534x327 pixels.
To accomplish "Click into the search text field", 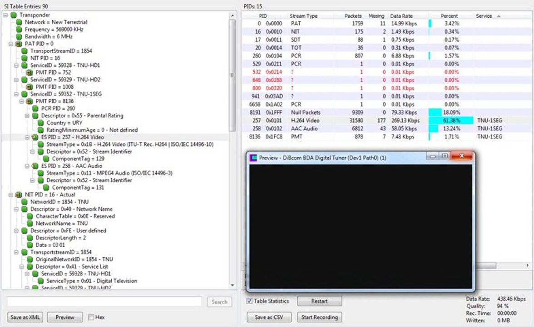I will 104,302.
